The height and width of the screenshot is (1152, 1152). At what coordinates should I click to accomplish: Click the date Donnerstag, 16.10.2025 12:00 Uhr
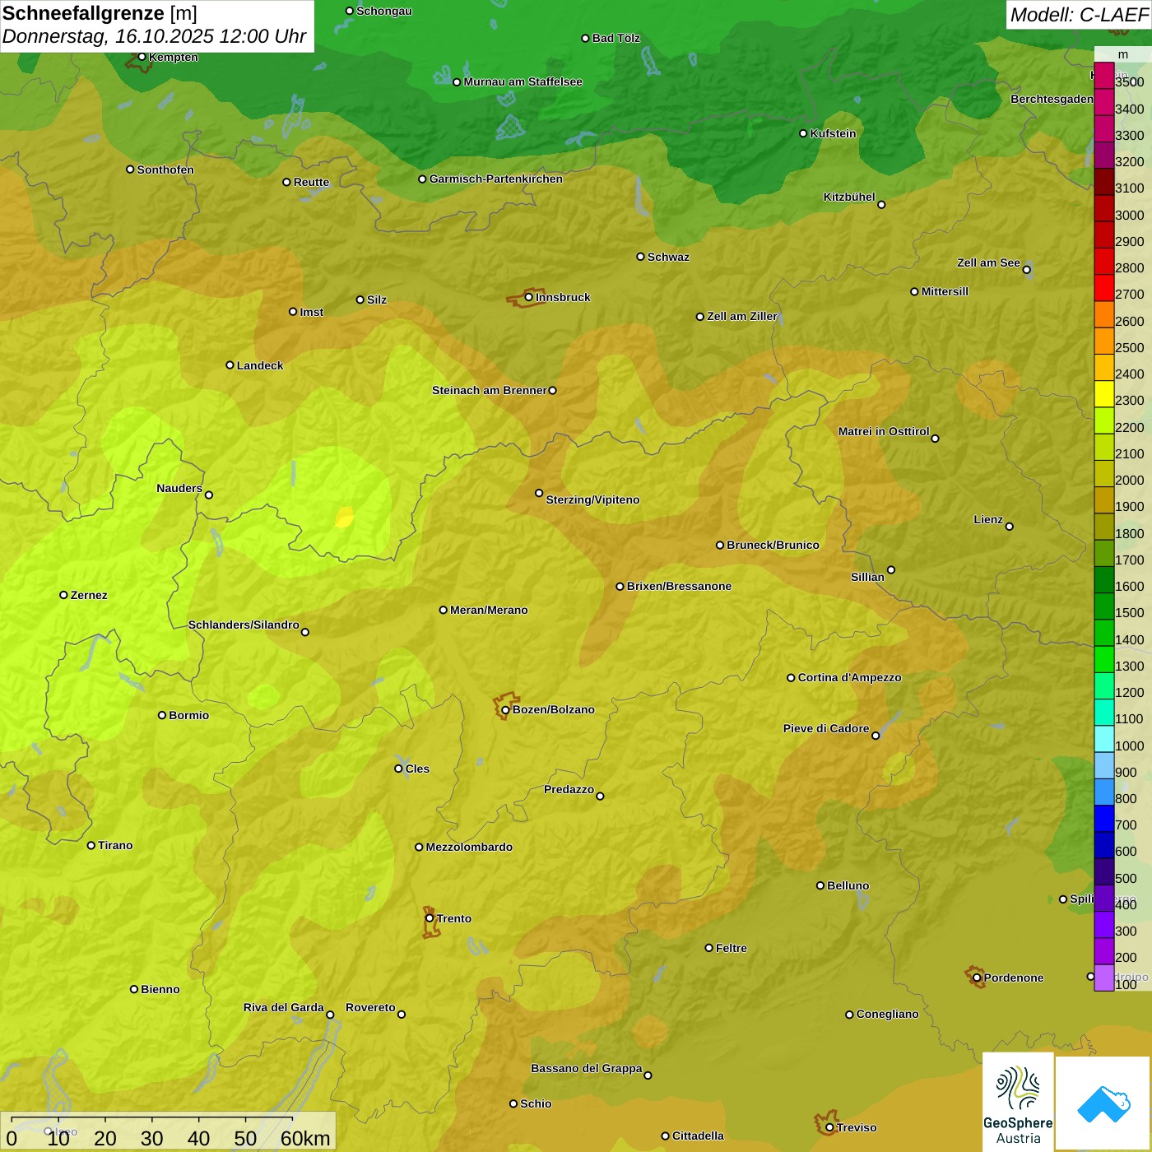point(155,36)
